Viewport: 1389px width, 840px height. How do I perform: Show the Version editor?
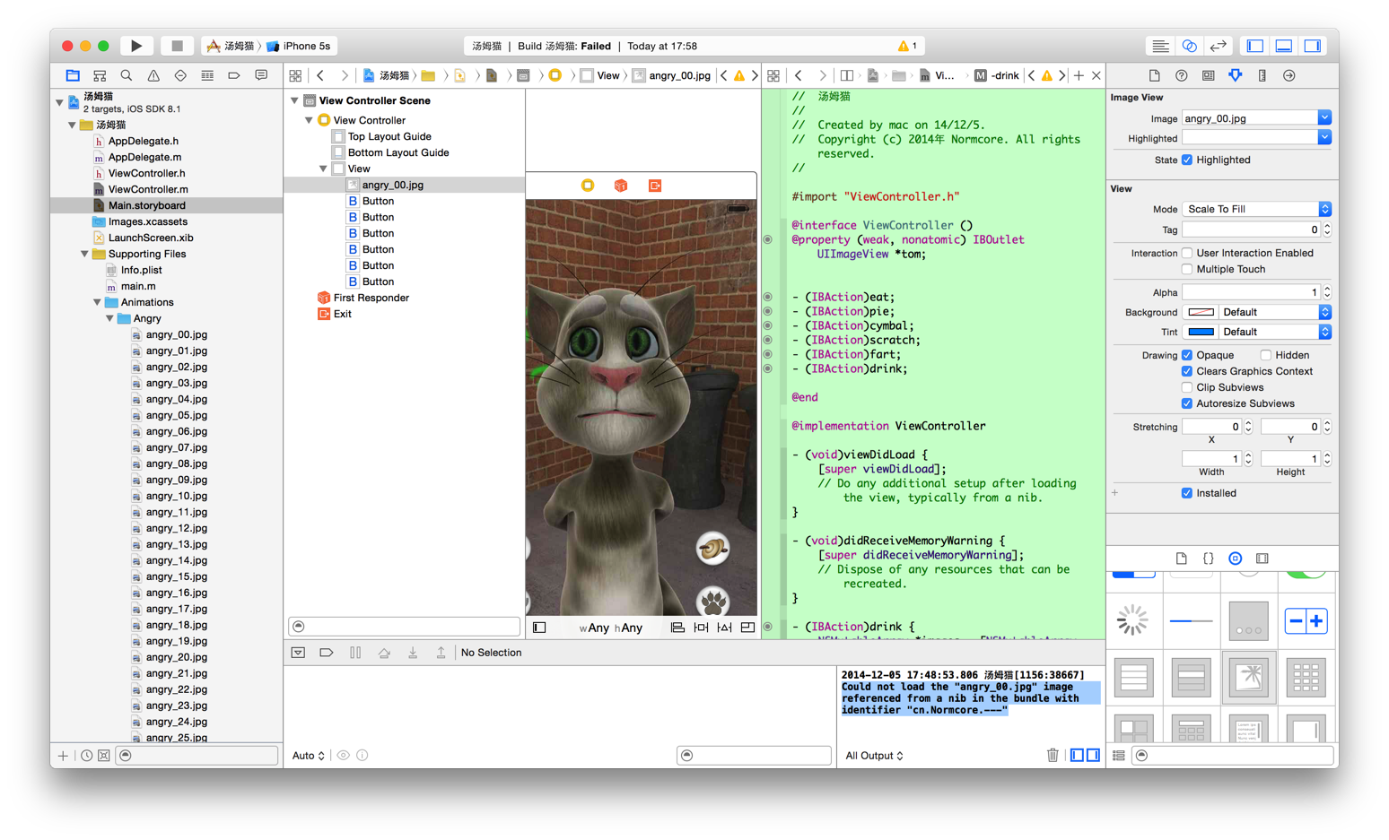[x=1218, y=46]
